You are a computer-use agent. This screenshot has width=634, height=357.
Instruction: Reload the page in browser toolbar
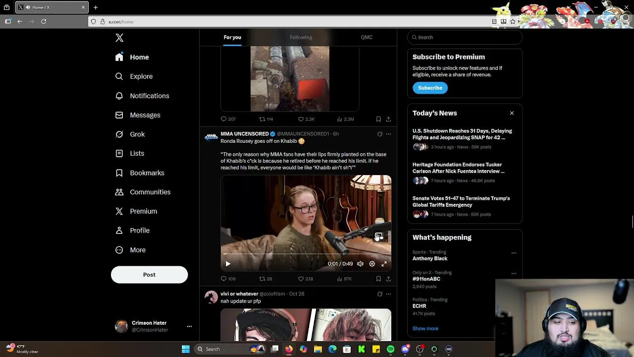click(44, 21)
